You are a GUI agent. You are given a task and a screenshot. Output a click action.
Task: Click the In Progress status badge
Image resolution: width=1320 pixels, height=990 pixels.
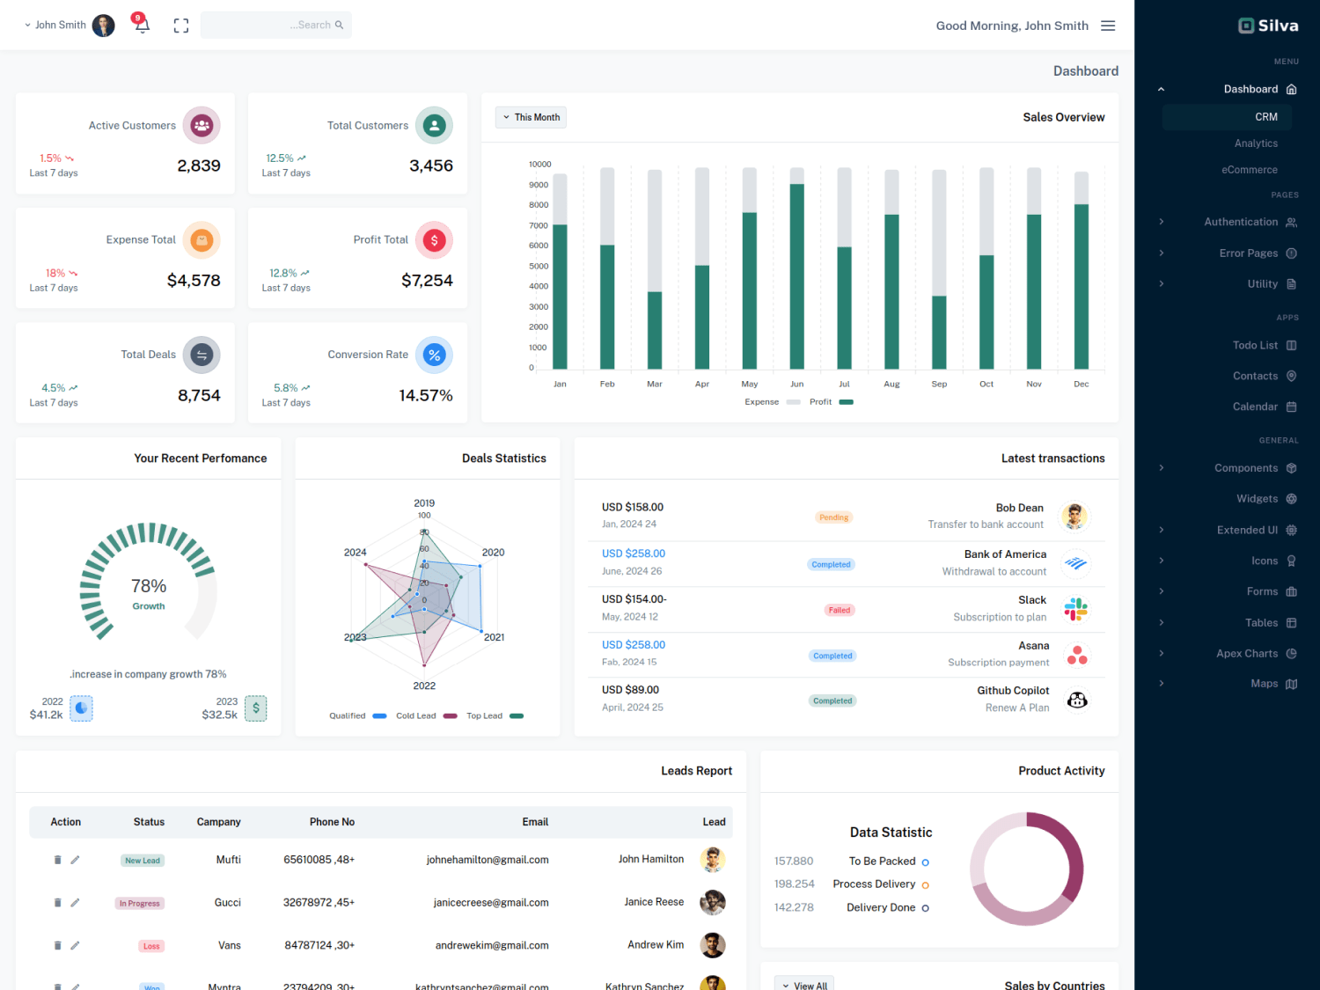click(x=139, y=903)
